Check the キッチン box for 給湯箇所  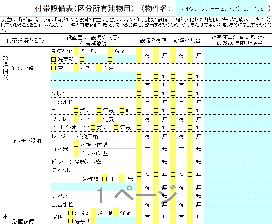pos(76,51)
